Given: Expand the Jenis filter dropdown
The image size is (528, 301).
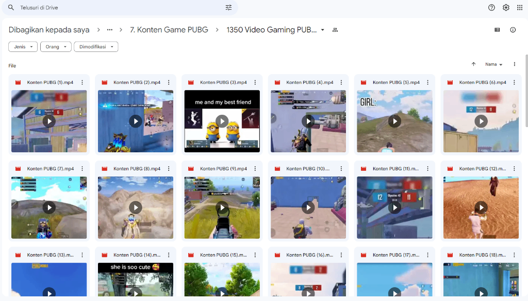Looking at the screenshot, I should 23,47.
